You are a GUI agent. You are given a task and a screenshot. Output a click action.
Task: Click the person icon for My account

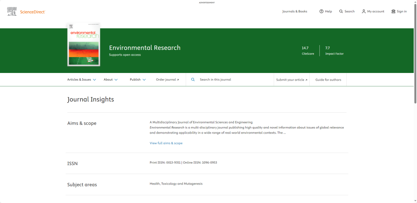(364, 12)
